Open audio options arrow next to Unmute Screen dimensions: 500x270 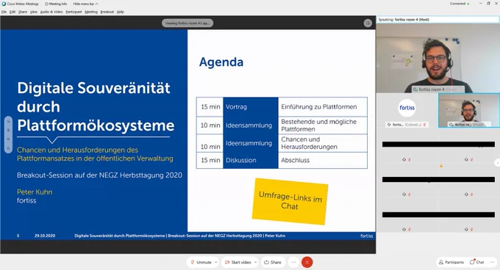(x=216, y=263)
